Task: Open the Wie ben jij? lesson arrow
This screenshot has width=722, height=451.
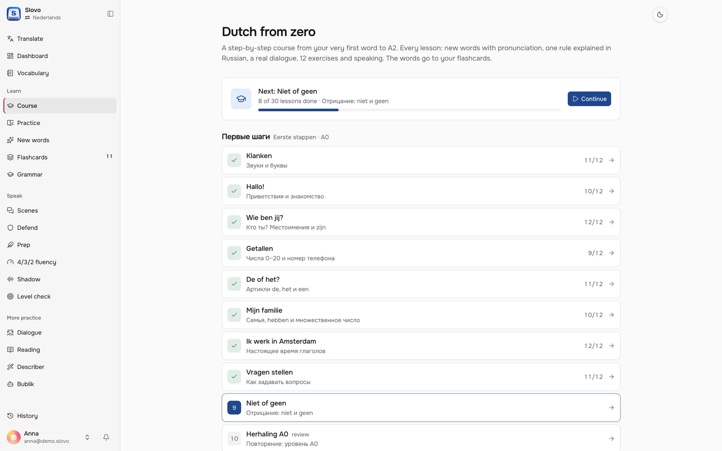Action: 611,222
